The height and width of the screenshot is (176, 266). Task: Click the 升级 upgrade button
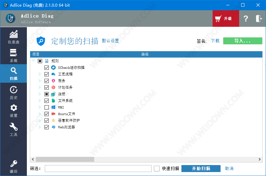[x=226, y=19]
